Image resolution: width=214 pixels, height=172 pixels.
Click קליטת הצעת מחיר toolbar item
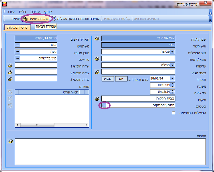coord(116,19)
